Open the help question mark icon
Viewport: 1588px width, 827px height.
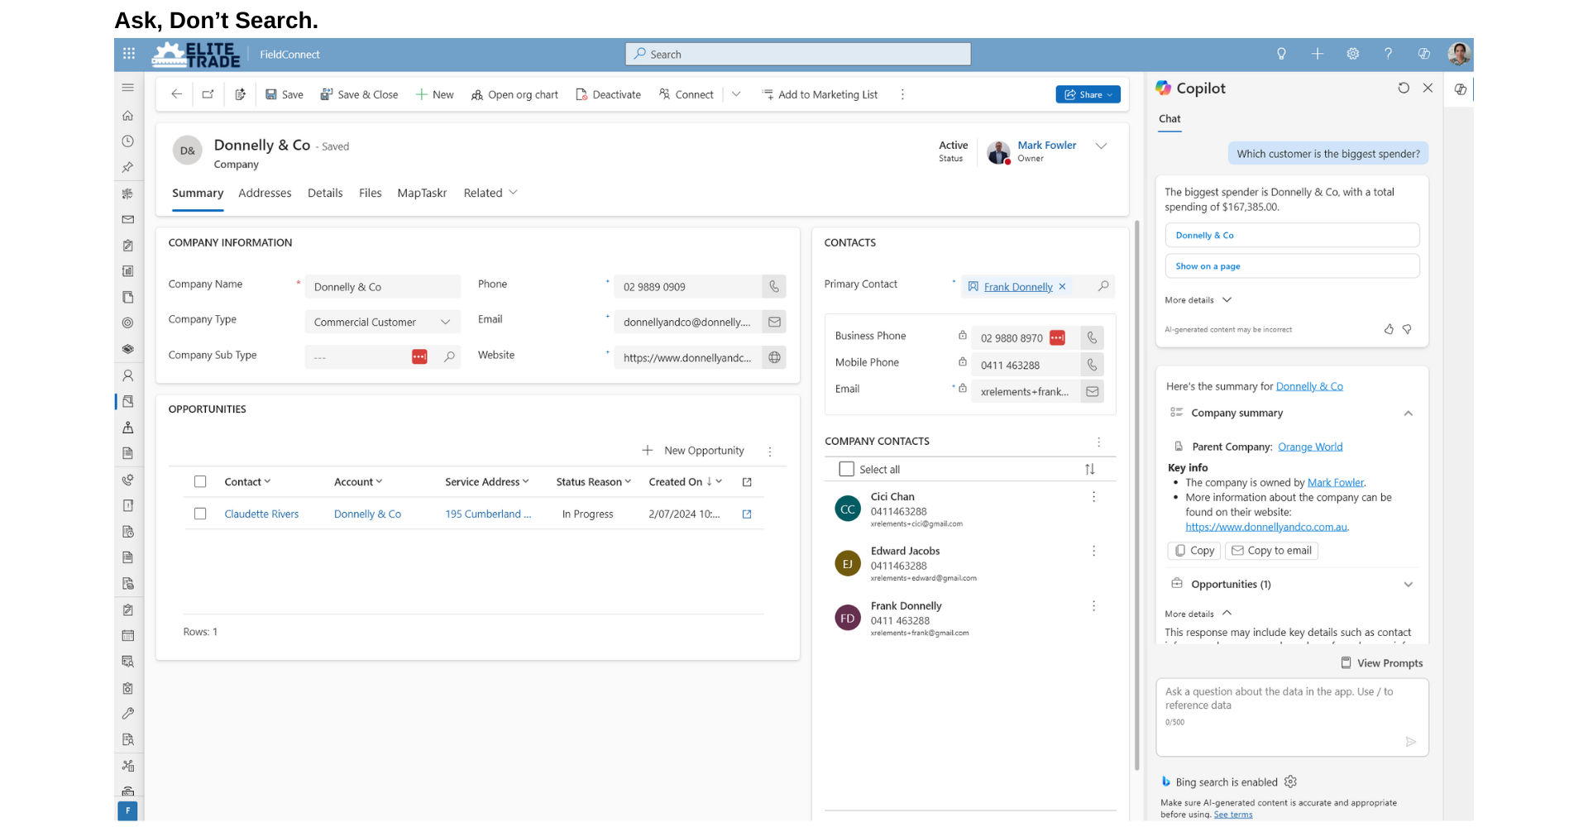pyautogui.click(x=1388, y=54)
